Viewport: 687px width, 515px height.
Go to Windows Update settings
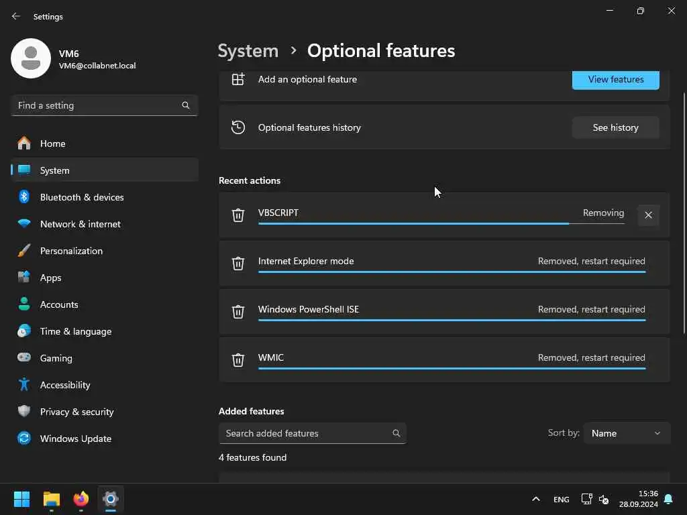pos(76,439)
